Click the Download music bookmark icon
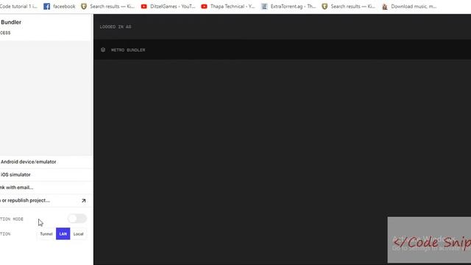The height and width of the screenshot is (265, 471). [385, 7]
